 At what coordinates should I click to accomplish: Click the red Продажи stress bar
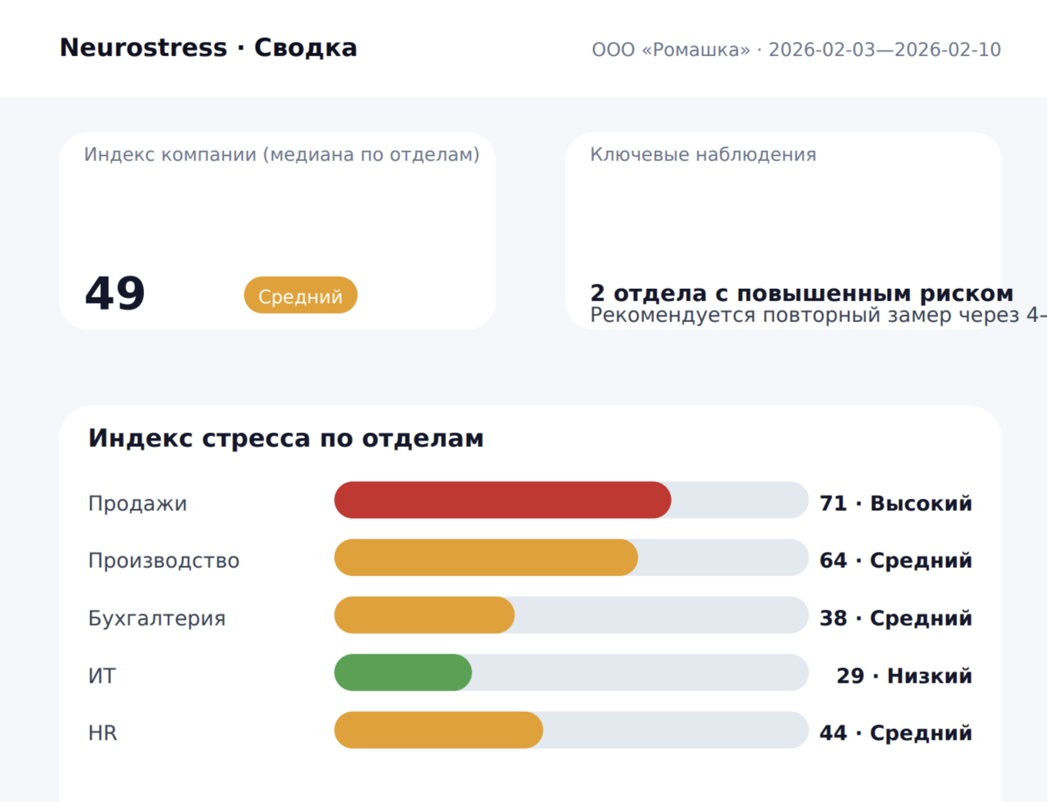502,500
